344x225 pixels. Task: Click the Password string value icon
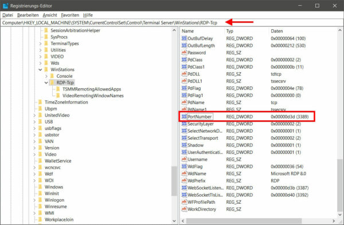pos(184,53)
